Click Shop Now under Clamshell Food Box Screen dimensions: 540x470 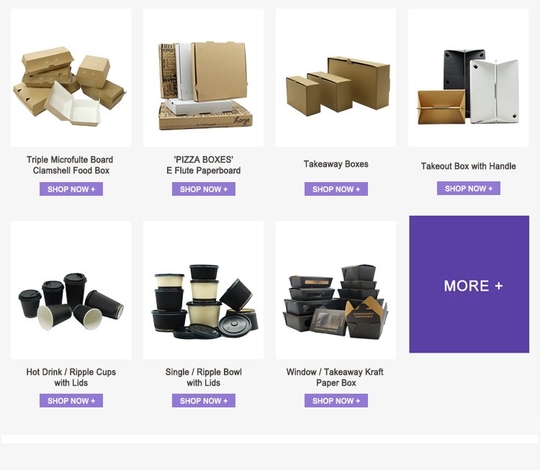pyautogui.click(x=71, y=189)
